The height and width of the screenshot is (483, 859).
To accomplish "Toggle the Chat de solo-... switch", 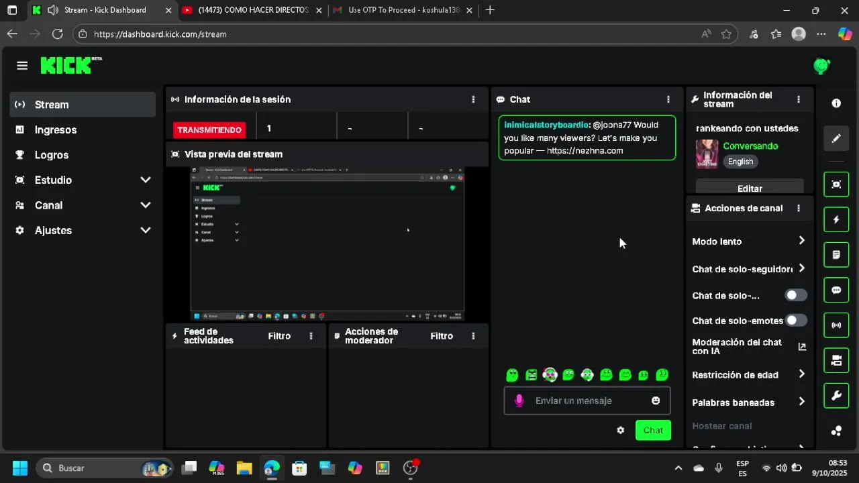I will [795, 295].
